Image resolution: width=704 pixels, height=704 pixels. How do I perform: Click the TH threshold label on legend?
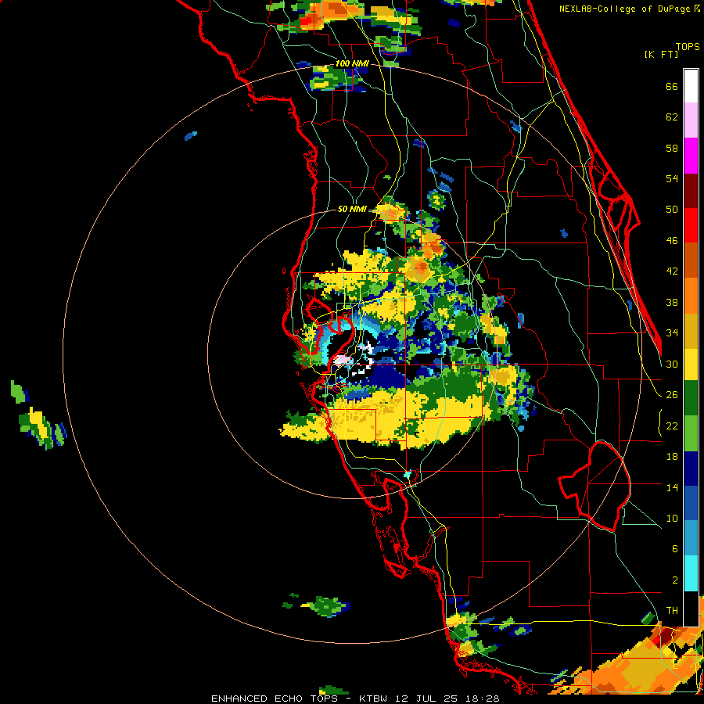[672, 610]
